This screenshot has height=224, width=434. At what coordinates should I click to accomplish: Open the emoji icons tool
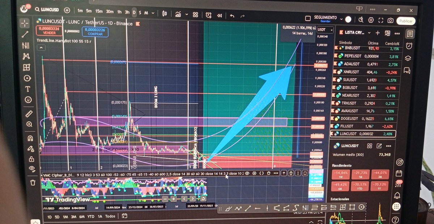click(x=28, y=100)
